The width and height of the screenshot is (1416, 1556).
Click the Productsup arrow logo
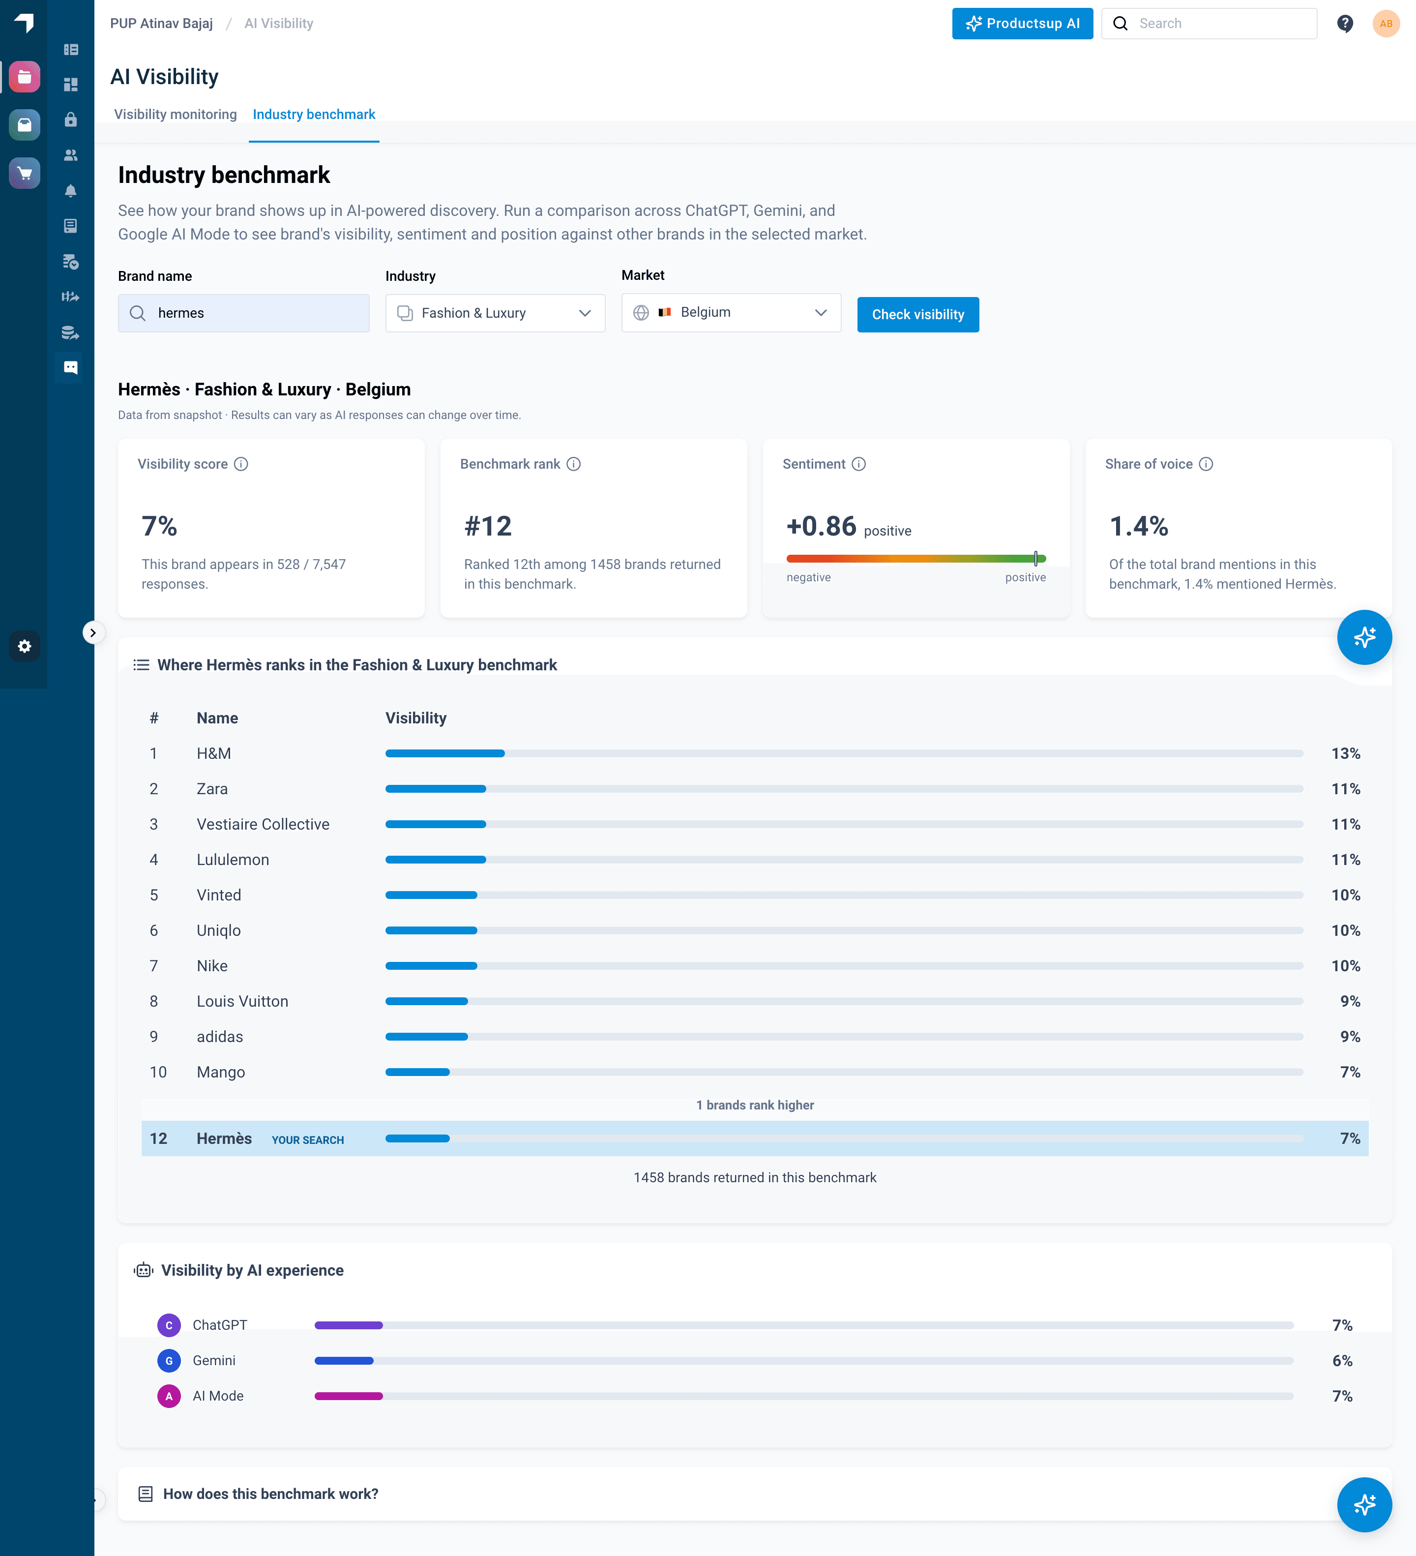pyautogui.click(x=24, y=23)
